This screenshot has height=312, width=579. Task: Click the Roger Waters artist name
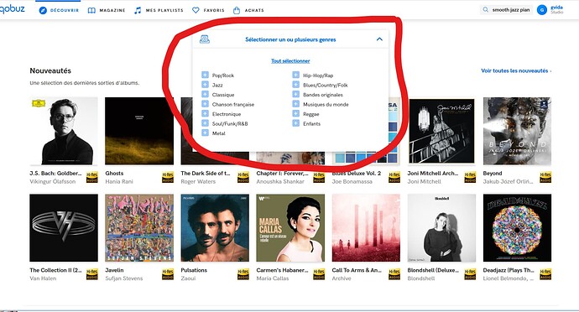pyautogui.click(x=198, y=181)
